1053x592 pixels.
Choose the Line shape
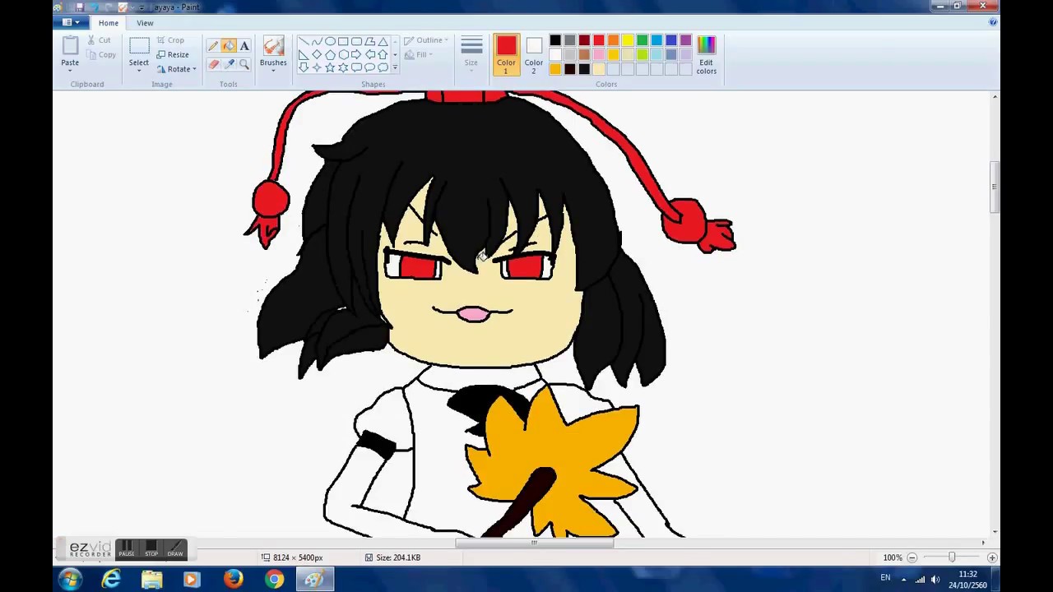click(304, 42)
